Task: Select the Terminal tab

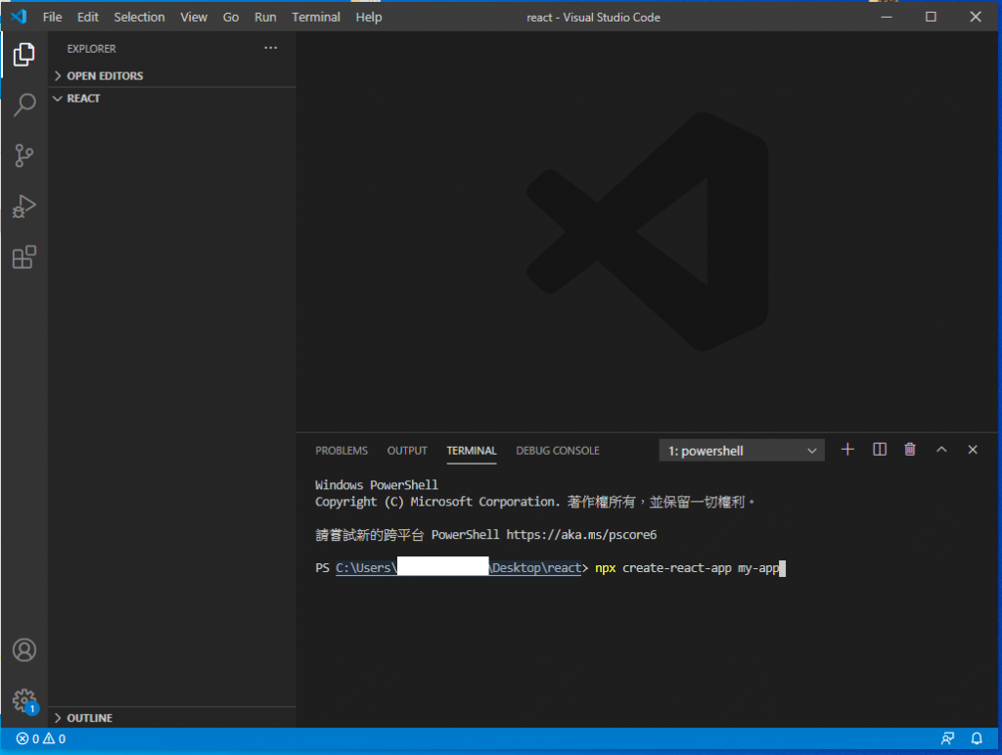Action: (x=472, y=451)
